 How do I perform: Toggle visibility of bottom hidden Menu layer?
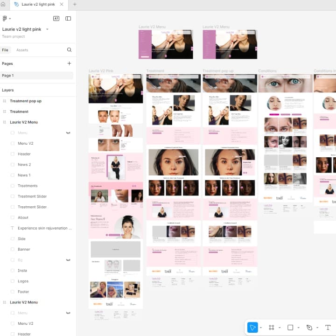click(68, 313)
